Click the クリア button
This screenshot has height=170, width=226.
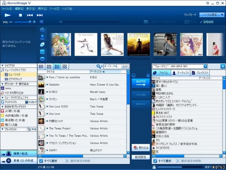(x=125, y=67)
